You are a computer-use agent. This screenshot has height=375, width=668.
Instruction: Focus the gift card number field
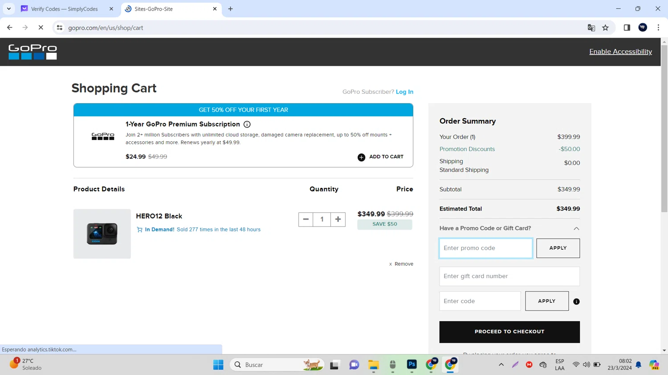point(509,276)
